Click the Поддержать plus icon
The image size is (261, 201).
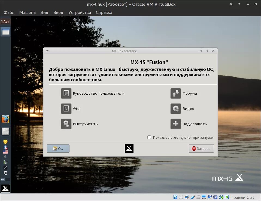point(176,124)
